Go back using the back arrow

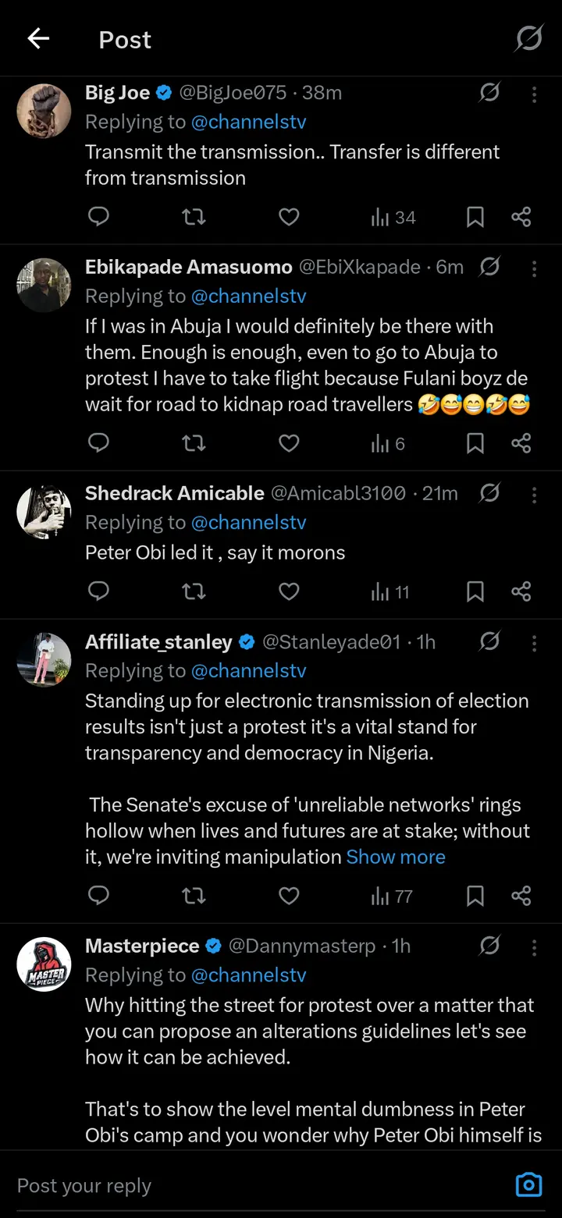tap(38, 39)
